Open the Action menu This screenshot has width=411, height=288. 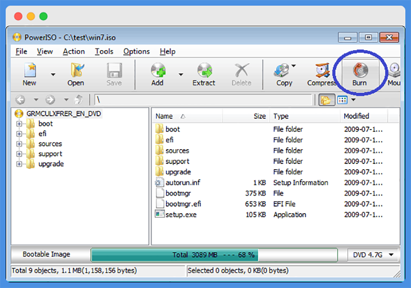pos(73,51)
